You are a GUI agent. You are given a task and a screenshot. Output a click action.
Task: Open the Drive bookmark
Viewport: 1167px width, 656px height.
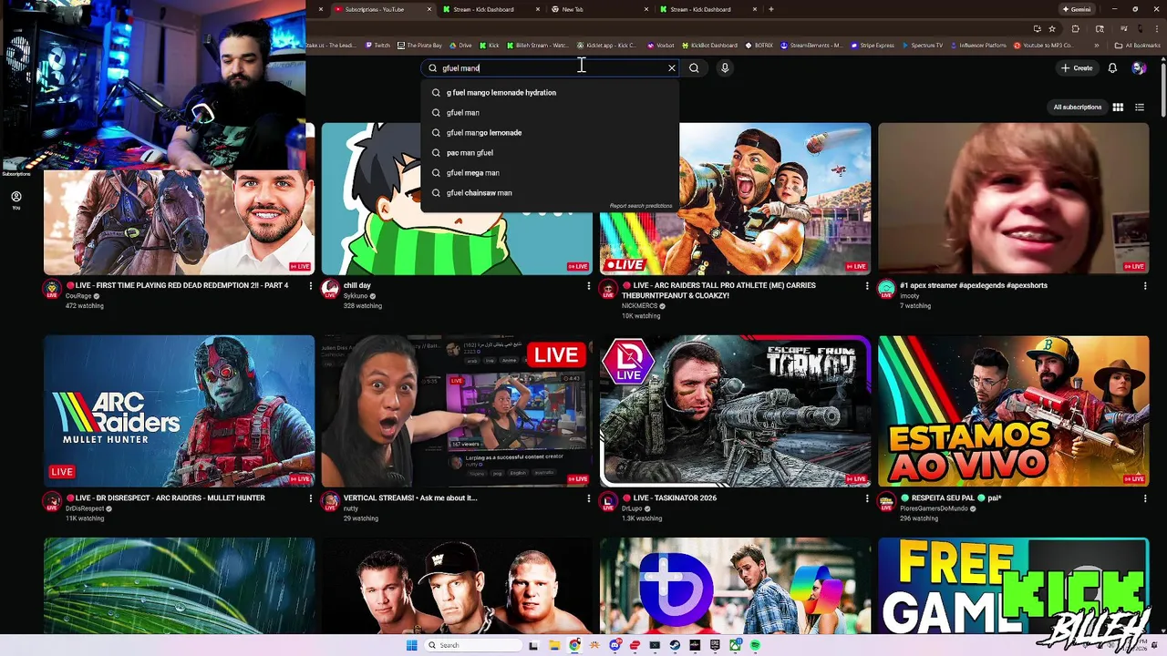pyautogui.click(x=460, y=46)
